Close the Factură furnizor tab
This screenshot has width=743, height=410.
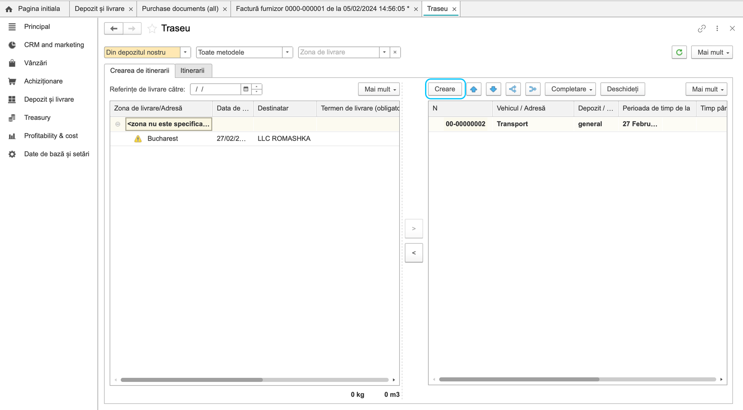[x=416, y=9]
